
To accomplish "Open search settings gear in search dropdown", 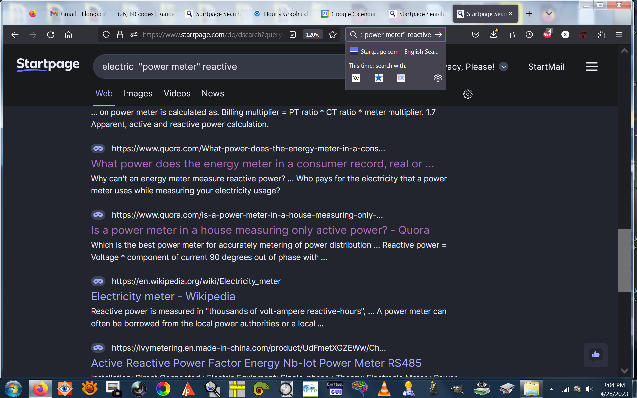I will [438, 78].
